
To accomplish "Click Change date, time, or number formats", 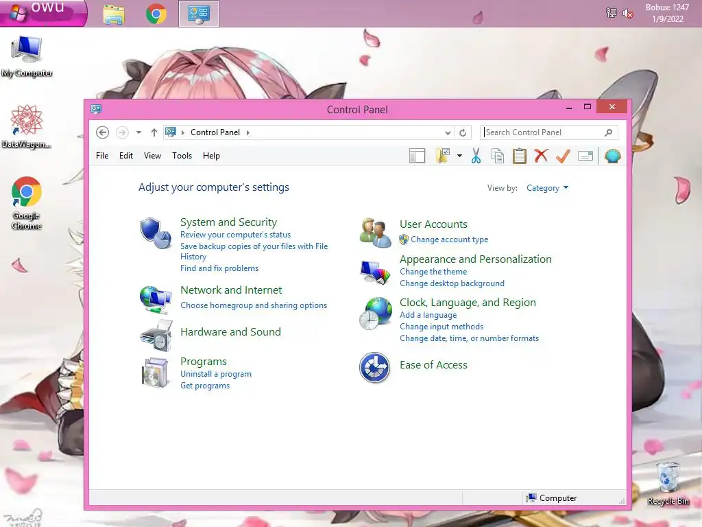I will 469,338.
